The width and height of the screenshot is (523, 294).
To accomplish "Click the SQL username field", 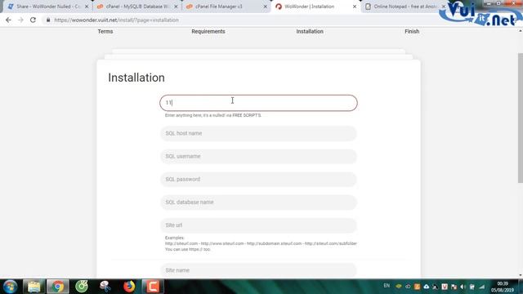I will pos(258,156).
